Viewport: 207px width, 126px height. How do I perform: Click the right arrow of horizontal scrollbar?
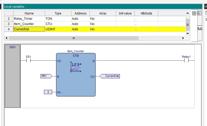183,38
